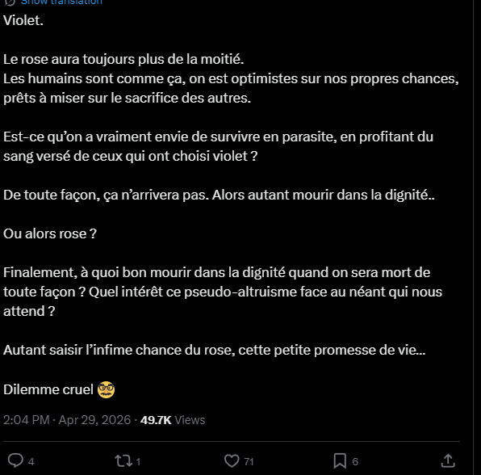
Task: Click the opening word Violet.
Action: (23, 20)
